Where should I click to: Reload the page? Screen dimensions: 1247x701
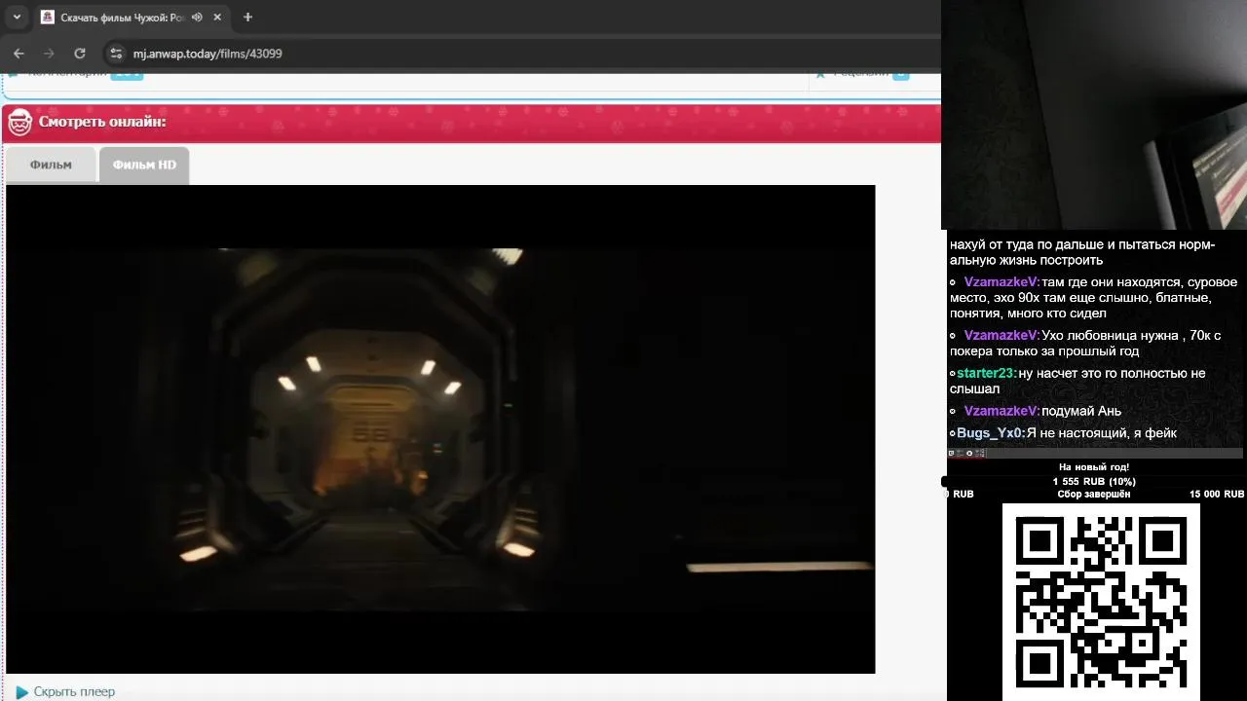click(x=80, y=54)
